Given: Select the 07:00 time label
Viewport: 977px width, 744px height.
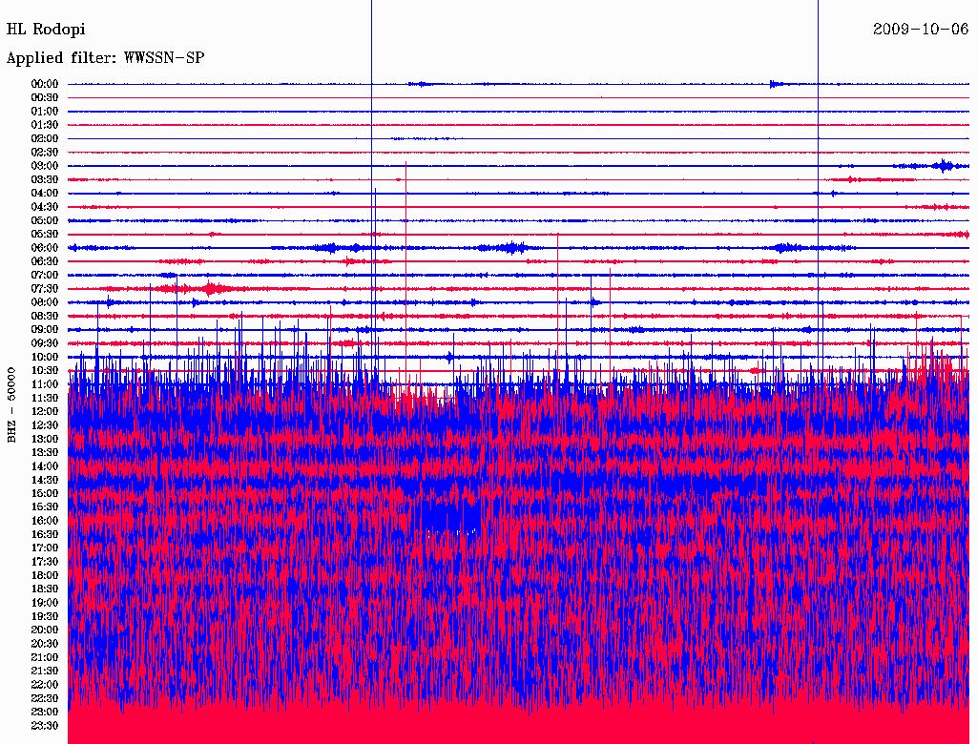Looking at the screenshot, I should pos(45,276).
